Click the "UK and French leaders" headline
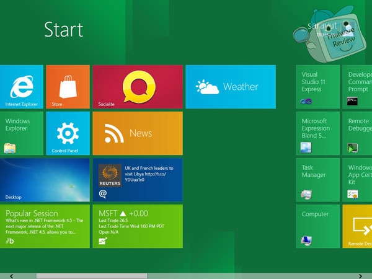Viewport: 372px width, 279px height. coord(149,174)
